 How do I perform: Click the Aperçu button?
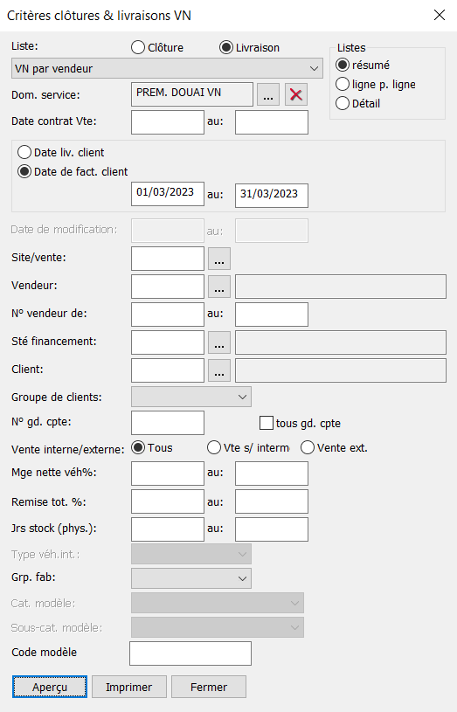50,687
